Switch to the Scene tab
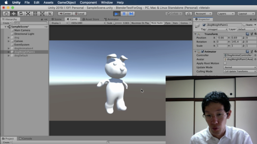This screenshot has height=144, width=257. point(56,19)
